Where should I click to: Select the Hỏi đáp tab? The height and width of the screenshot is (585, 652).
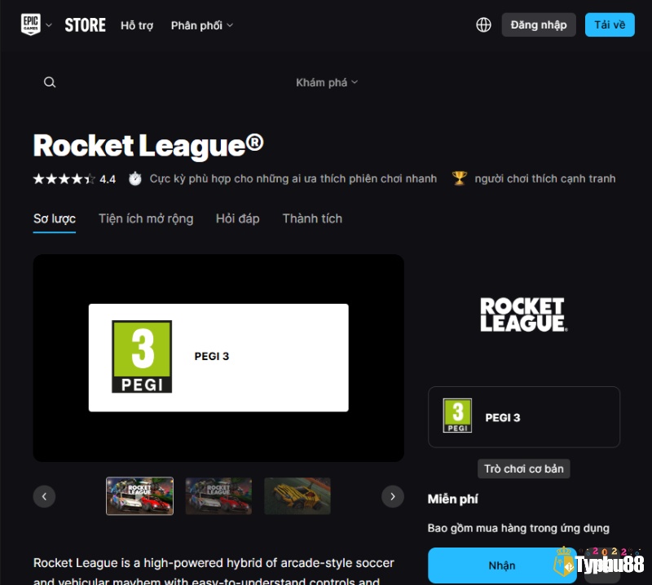(237, 218)
